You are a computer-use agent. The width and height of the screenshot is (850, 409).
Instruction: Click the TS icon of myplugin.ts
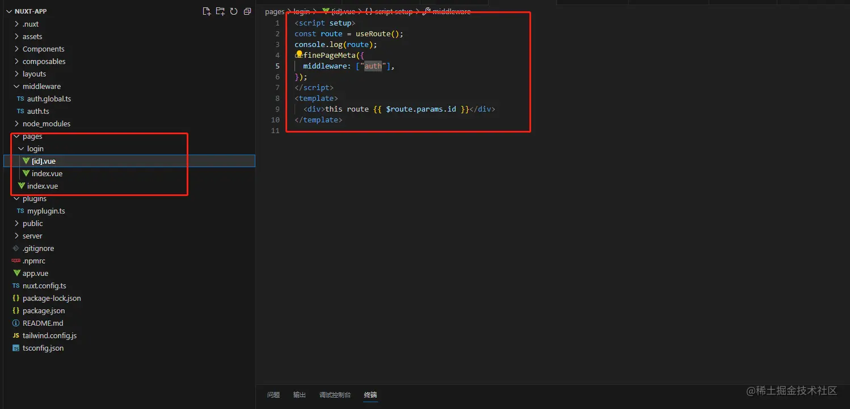tap(20, 211)
